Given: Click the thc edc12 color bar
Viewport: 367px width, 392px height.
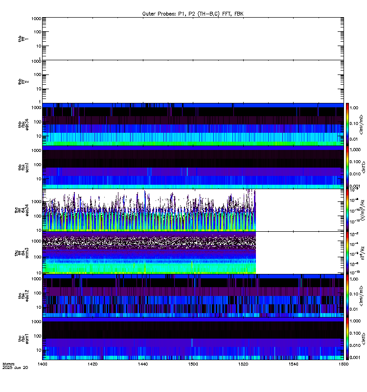Looking at the screenshot, I should [347, 296].
